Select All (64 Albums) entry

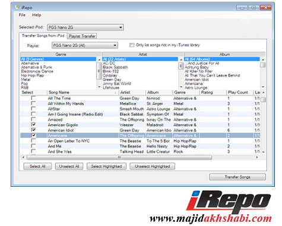222,59
